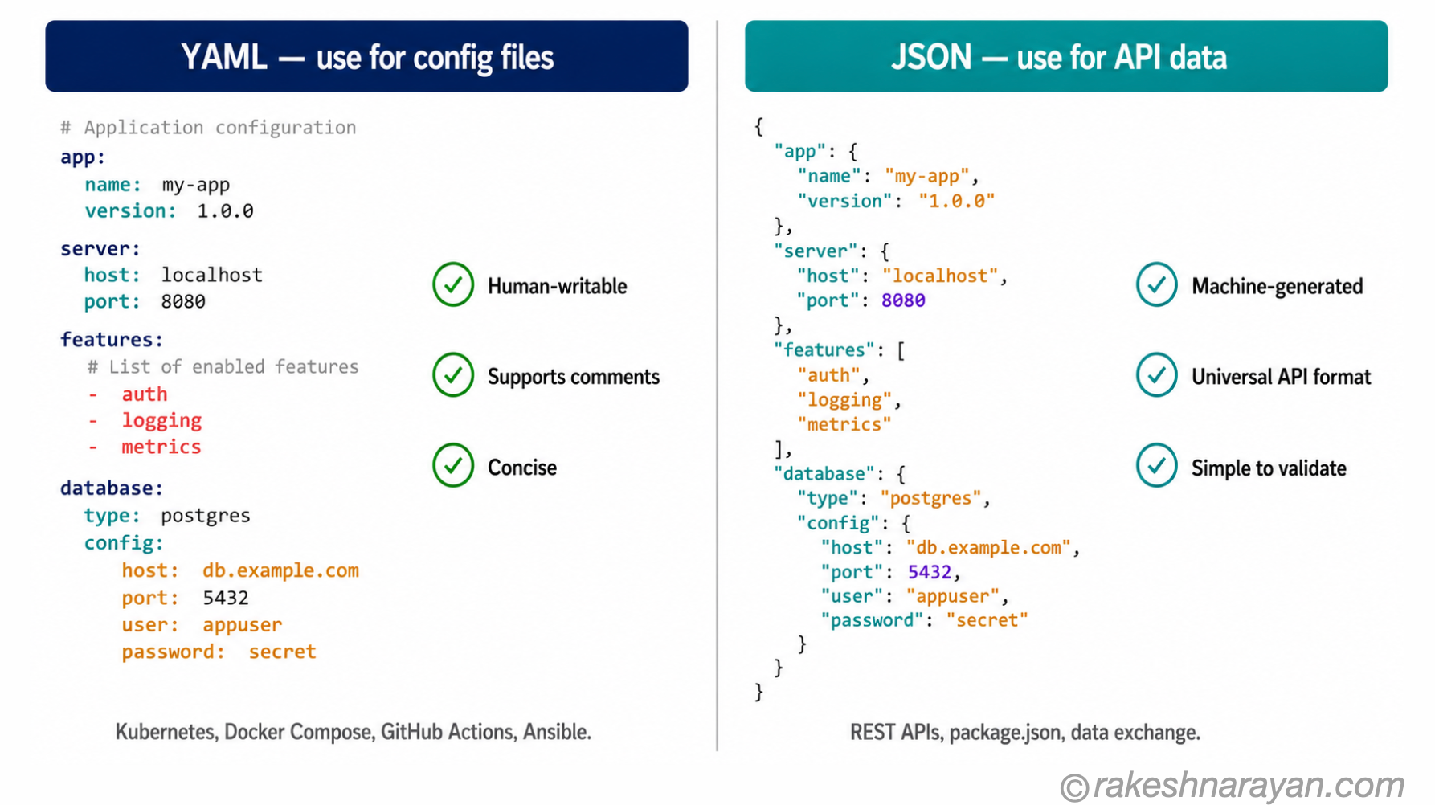Click the teal checkmark beside Machine-generated
The width and height of the screenshot is (1435, 805).
click(x=1157, y=284)
